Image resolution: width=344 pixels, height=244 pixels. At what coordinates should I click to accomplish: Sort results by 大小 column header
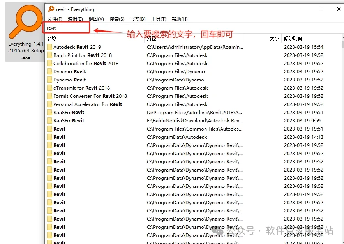coord(274,39)
